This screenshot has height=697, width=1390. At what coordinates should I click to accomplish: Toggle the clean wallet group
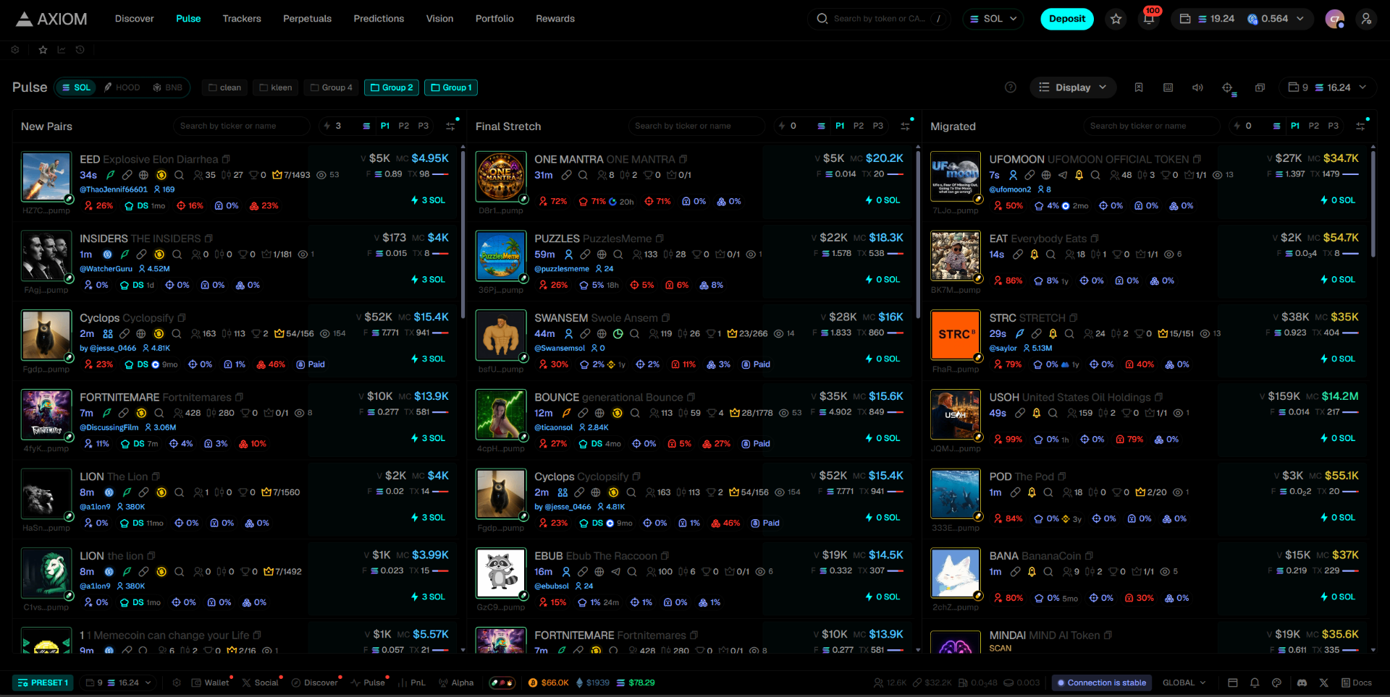point(225,87)
